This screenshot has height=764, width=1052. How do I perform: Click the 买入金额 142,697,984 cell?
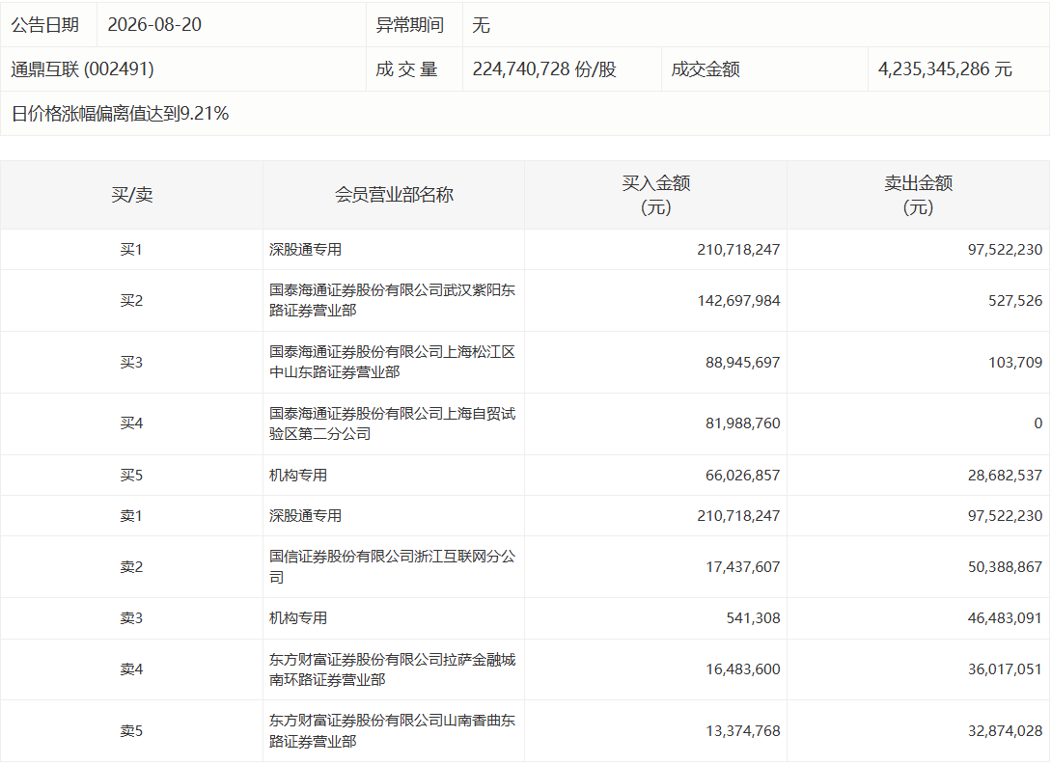(738, 301)
